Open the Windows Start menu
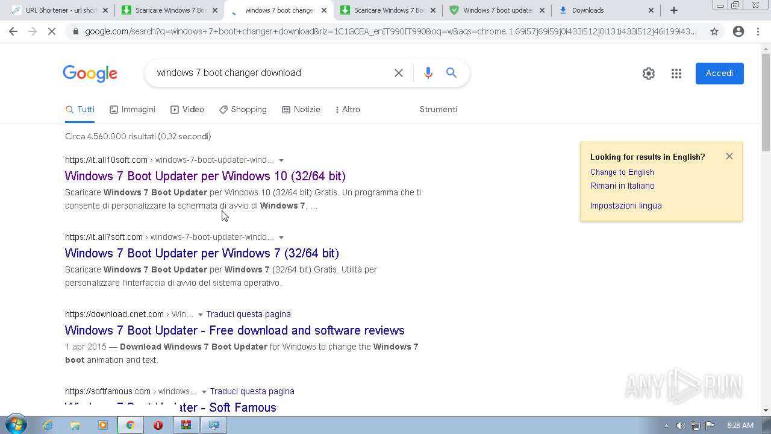Viewport: 771px width, 434px height. 15,425
